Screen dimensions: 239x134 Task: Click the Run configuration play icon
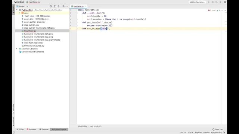point(209,2)
